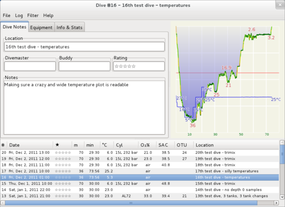
Task: Select dive 13, 3 tanks, 3 tank changes row
Action: 140,196
